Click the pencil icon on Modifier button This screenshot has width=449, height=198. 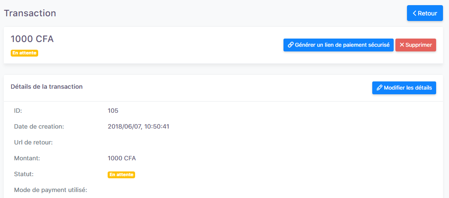380,88
